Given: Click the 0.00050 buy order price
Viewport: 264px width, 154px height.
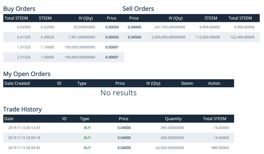Looking at the screenshot, I should pyautogui.click(x=112, y=27).
